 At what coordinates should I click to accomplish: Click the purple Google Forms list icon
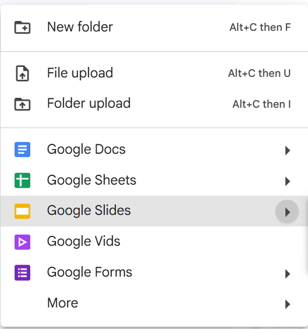(x=23, y=273)
